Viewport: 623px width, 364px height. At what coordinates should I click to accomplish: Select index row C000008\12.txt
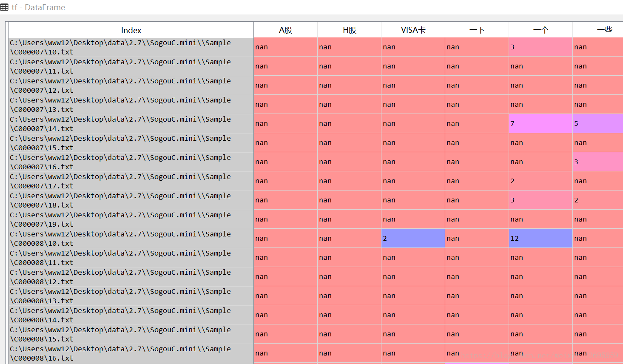coord(131,277)
